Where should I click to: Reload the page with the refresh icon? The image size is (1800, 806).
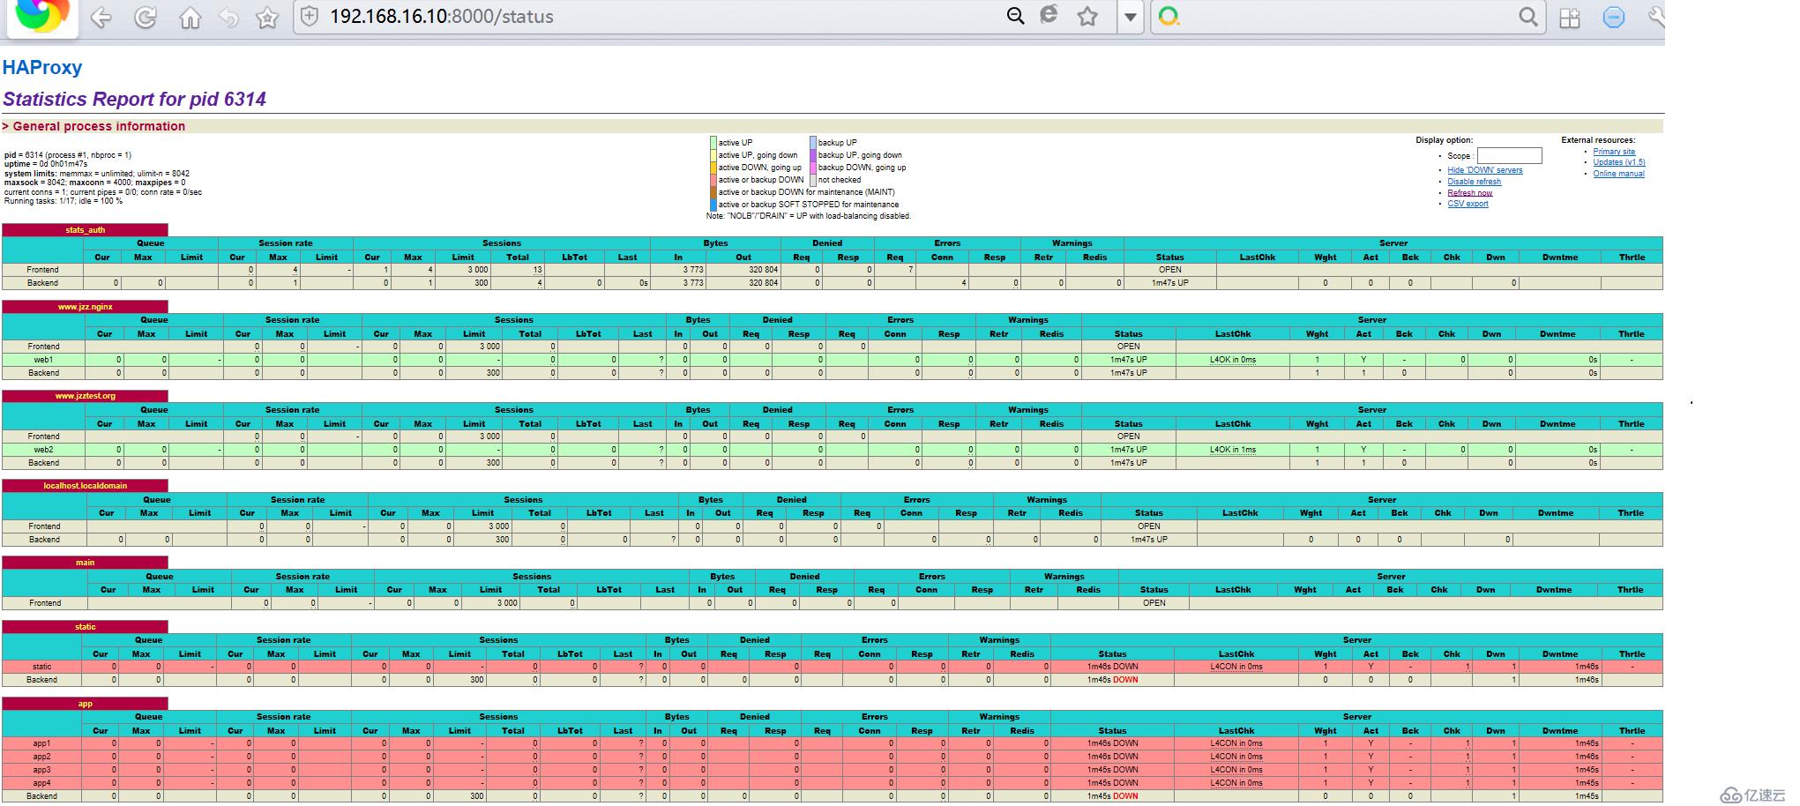(146, 18)
